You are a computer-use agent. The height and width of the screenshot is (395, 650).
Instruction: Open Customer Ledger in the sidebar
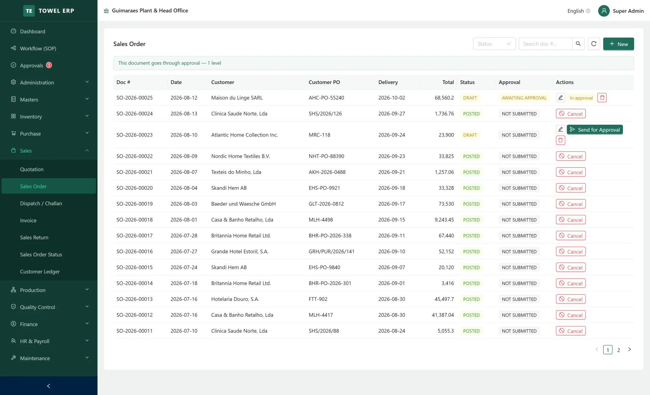[x=49, y=271]
